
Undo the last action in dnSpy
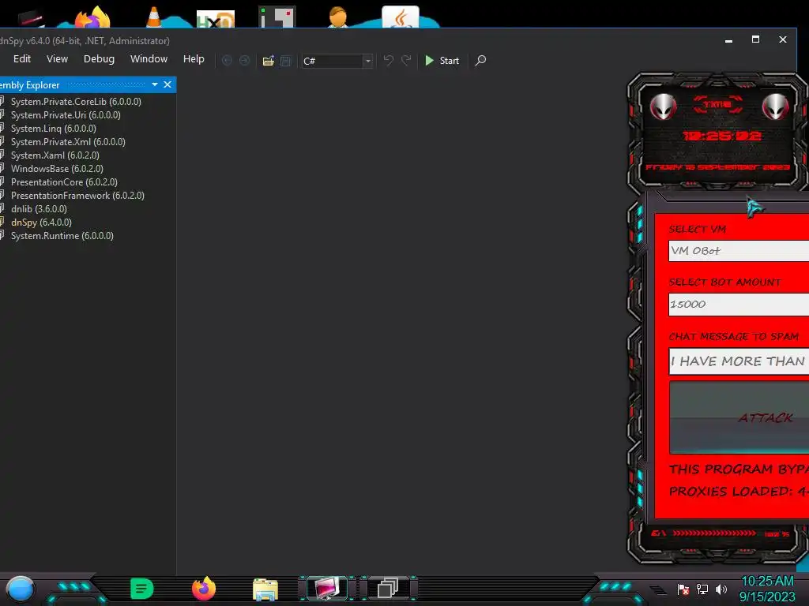[x=389, y=60]
